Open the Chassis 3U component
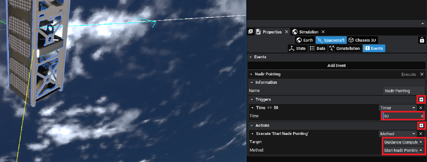Image resolution: width=427 pixels, height=162 pixels. pyautogui.click(x=363, y=40)
